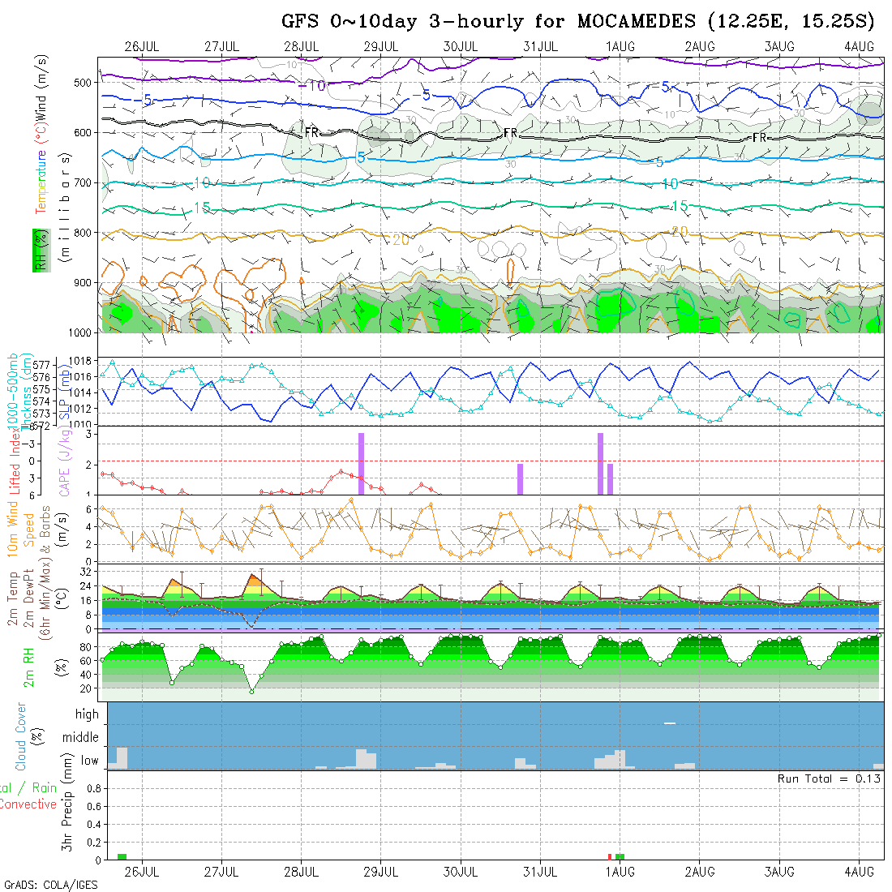Click the tallest 1AUG CAPE purple bar
Viewport: 892px width, 892px height.
pyautogui.click(x=600, y=464)
